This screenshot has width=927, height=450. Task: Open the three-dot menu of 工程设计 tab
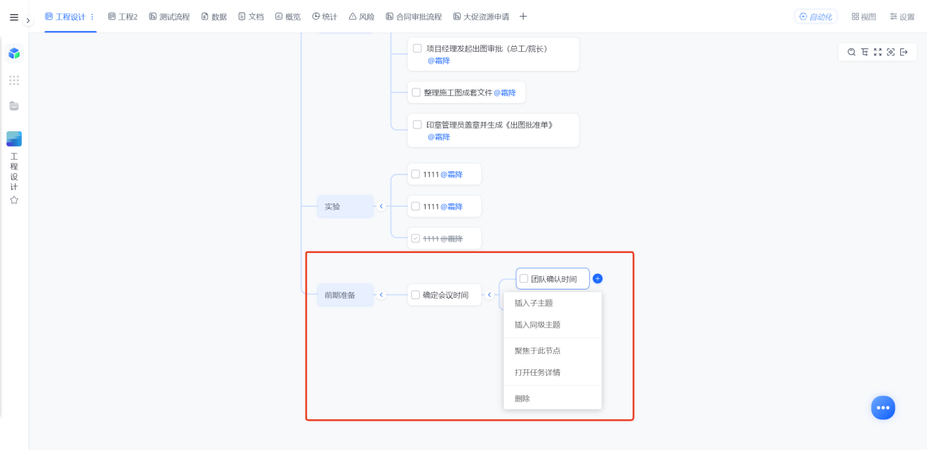coord(92,17)
